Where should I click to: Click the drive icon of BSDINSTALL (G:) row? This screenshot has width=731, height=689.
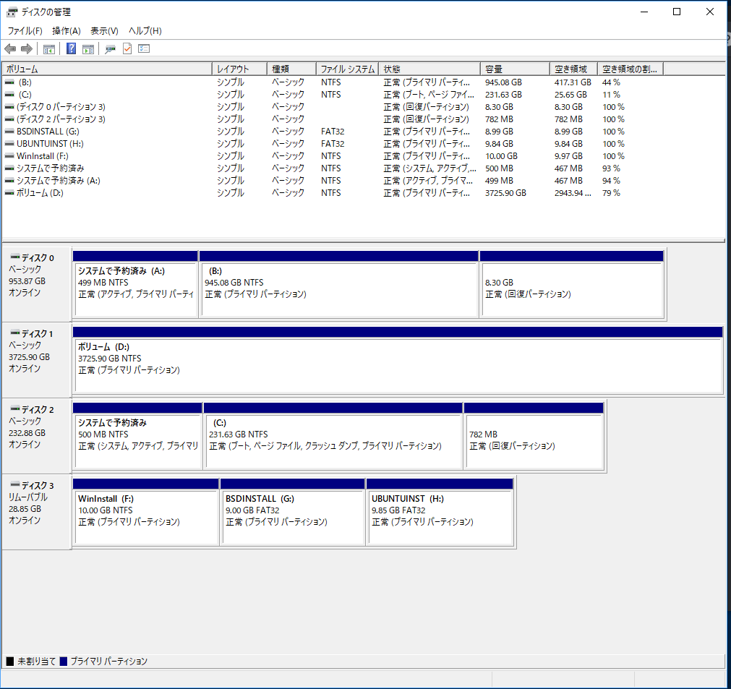click(x=9, y=132)
